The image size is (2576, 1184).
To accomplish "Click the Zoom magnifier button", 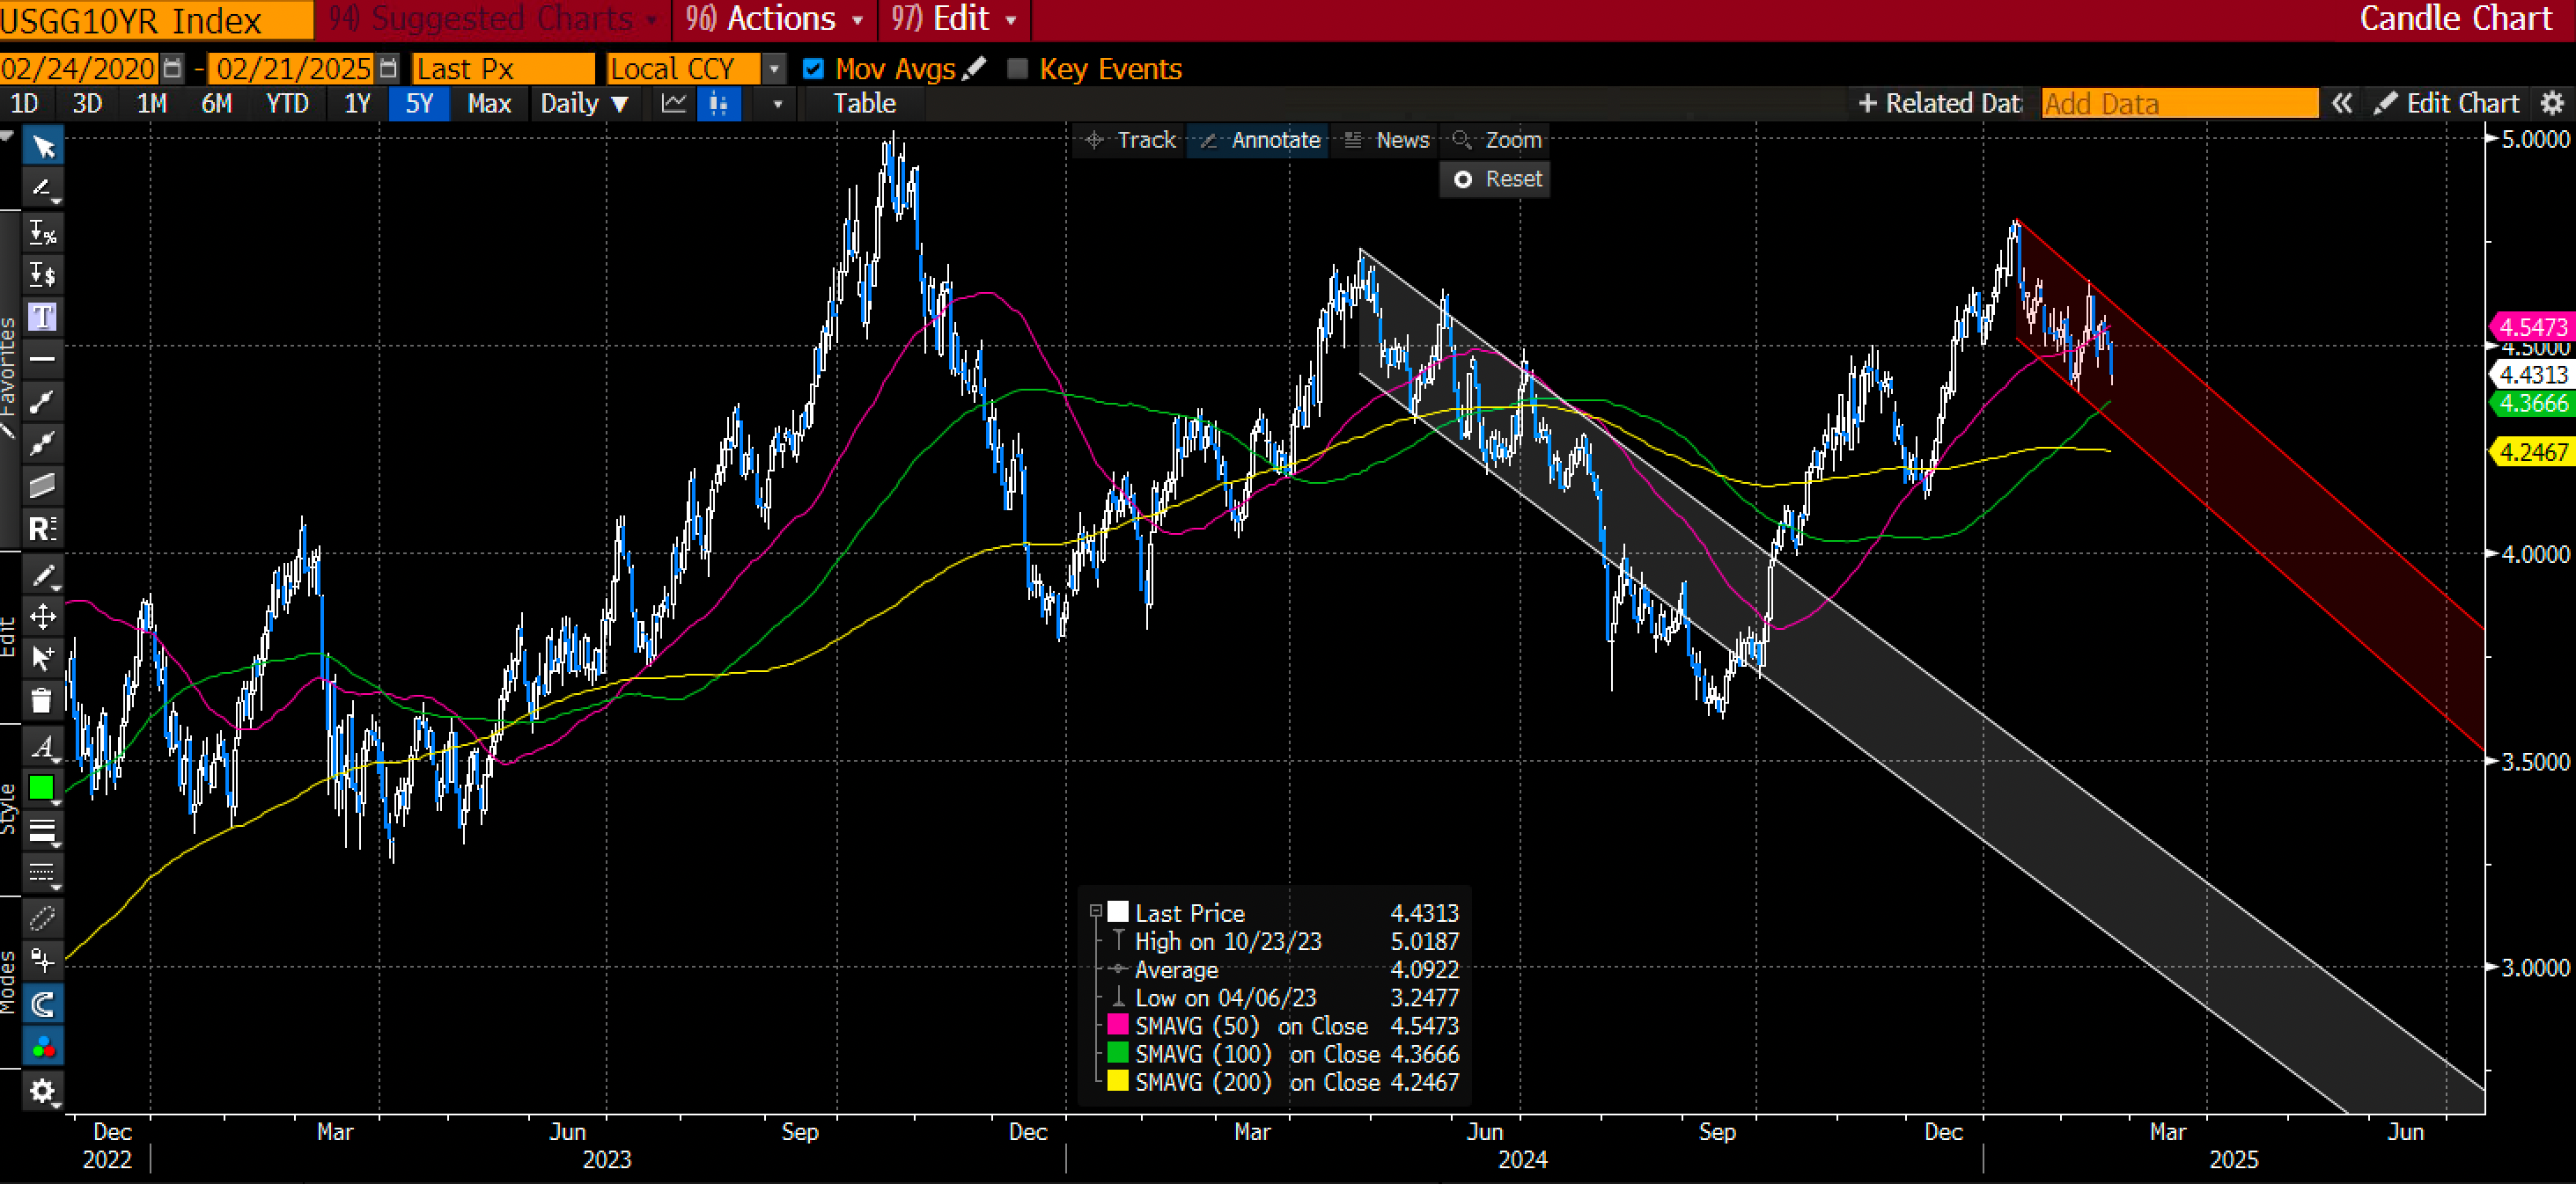I will tap(1497, 140).
